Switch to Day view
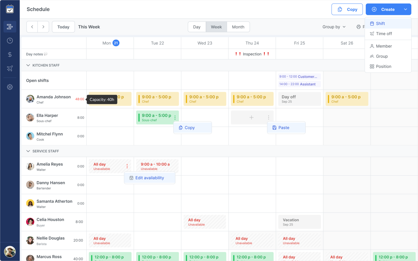 tap(197, 27)
